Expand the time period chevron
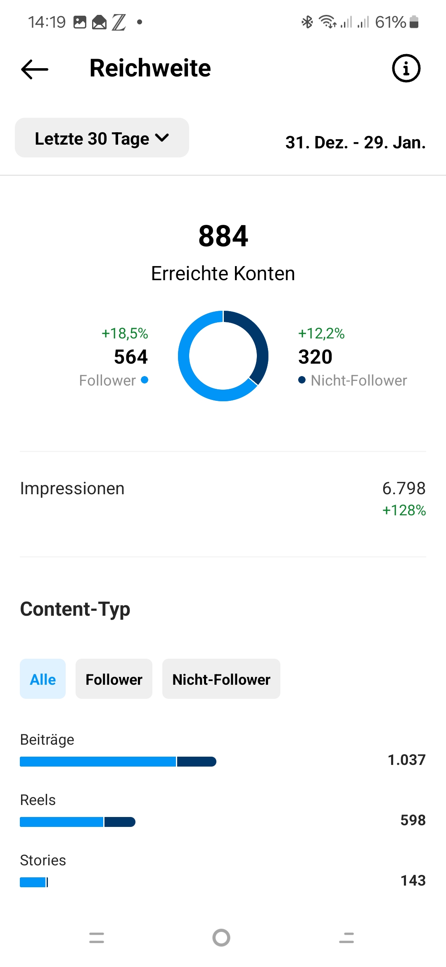 coord(163,138)
